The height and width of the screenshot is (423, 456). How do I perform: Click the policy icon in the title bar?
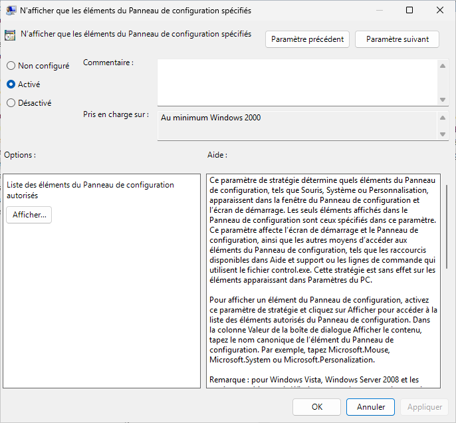coord(11,11)
